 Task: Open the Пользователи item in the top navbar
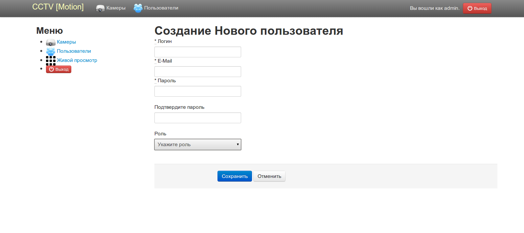click(x=161, y=8)
